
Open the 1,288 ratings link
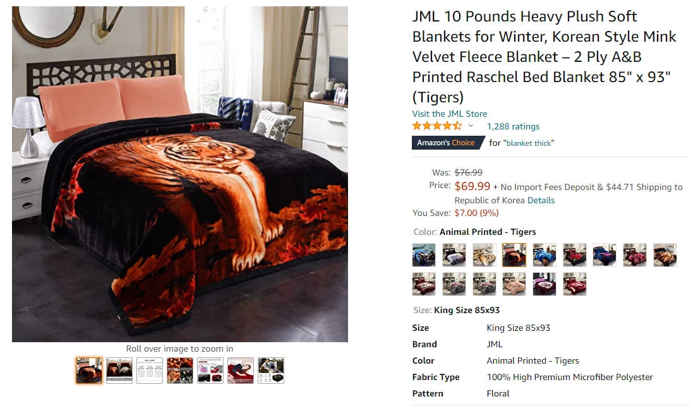[513, 126]
